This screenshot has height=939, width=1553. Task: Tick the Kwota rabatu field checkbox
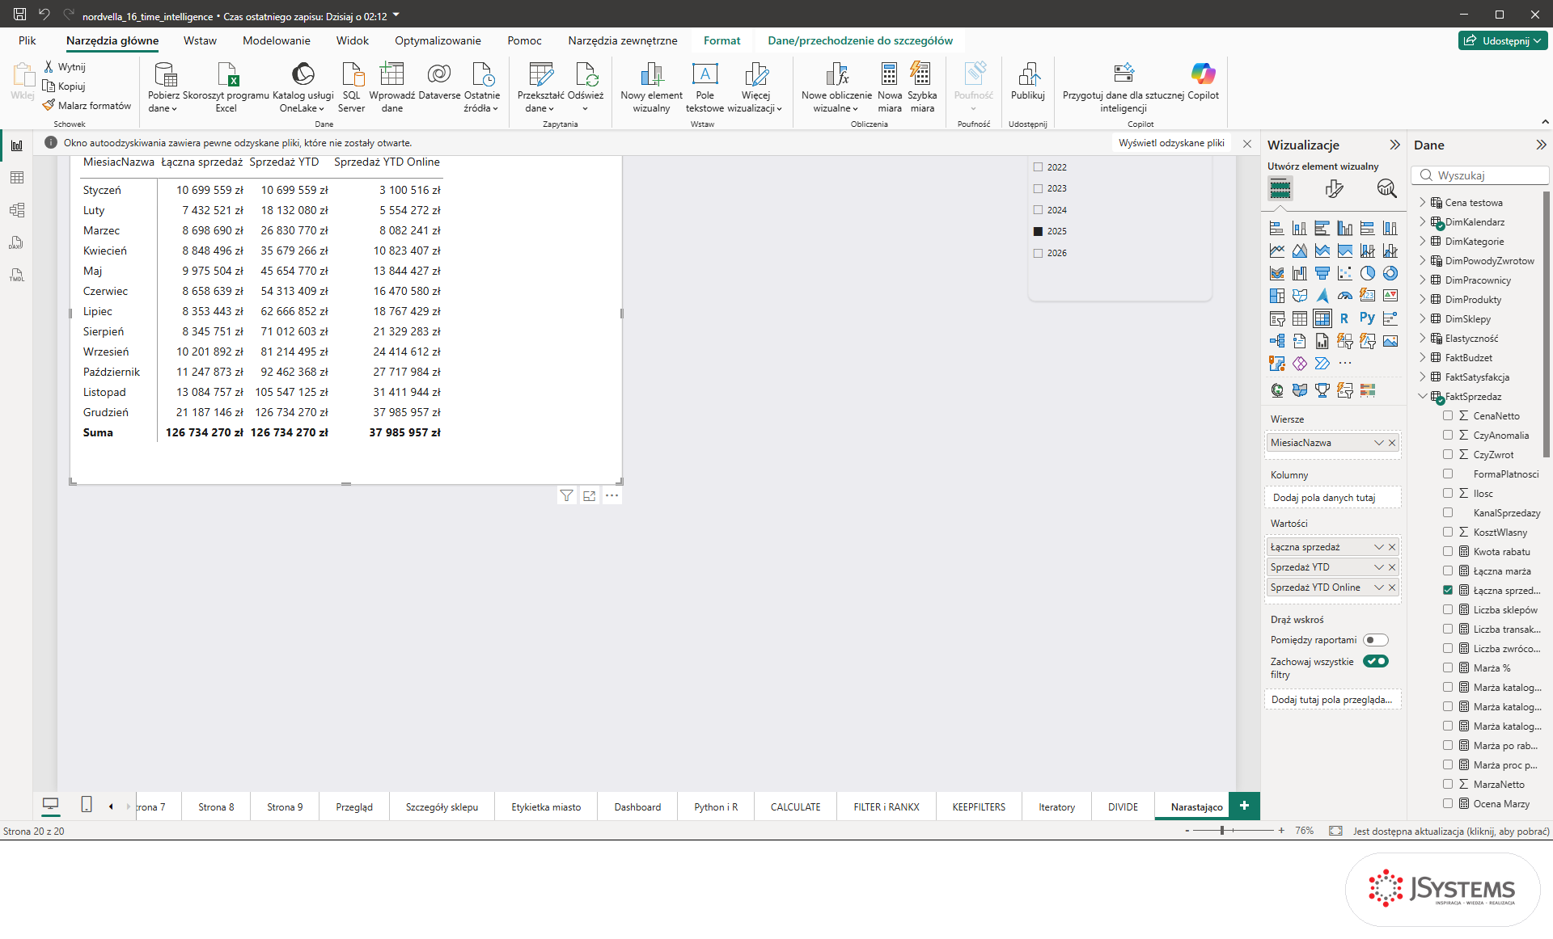click(x=1448, y=551)
